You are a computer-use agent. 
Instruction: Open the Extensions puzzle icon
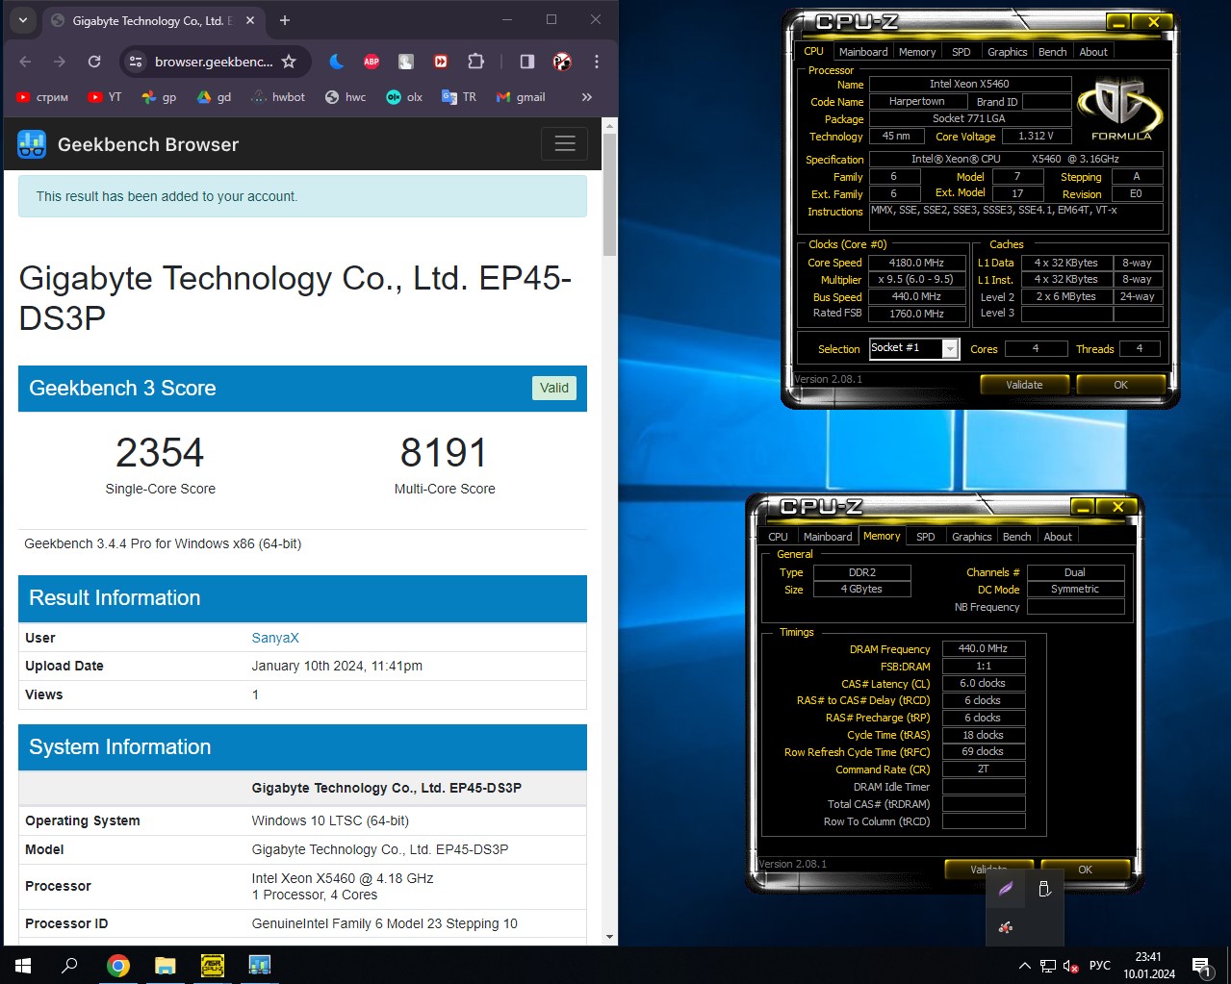tap(475, 62)
